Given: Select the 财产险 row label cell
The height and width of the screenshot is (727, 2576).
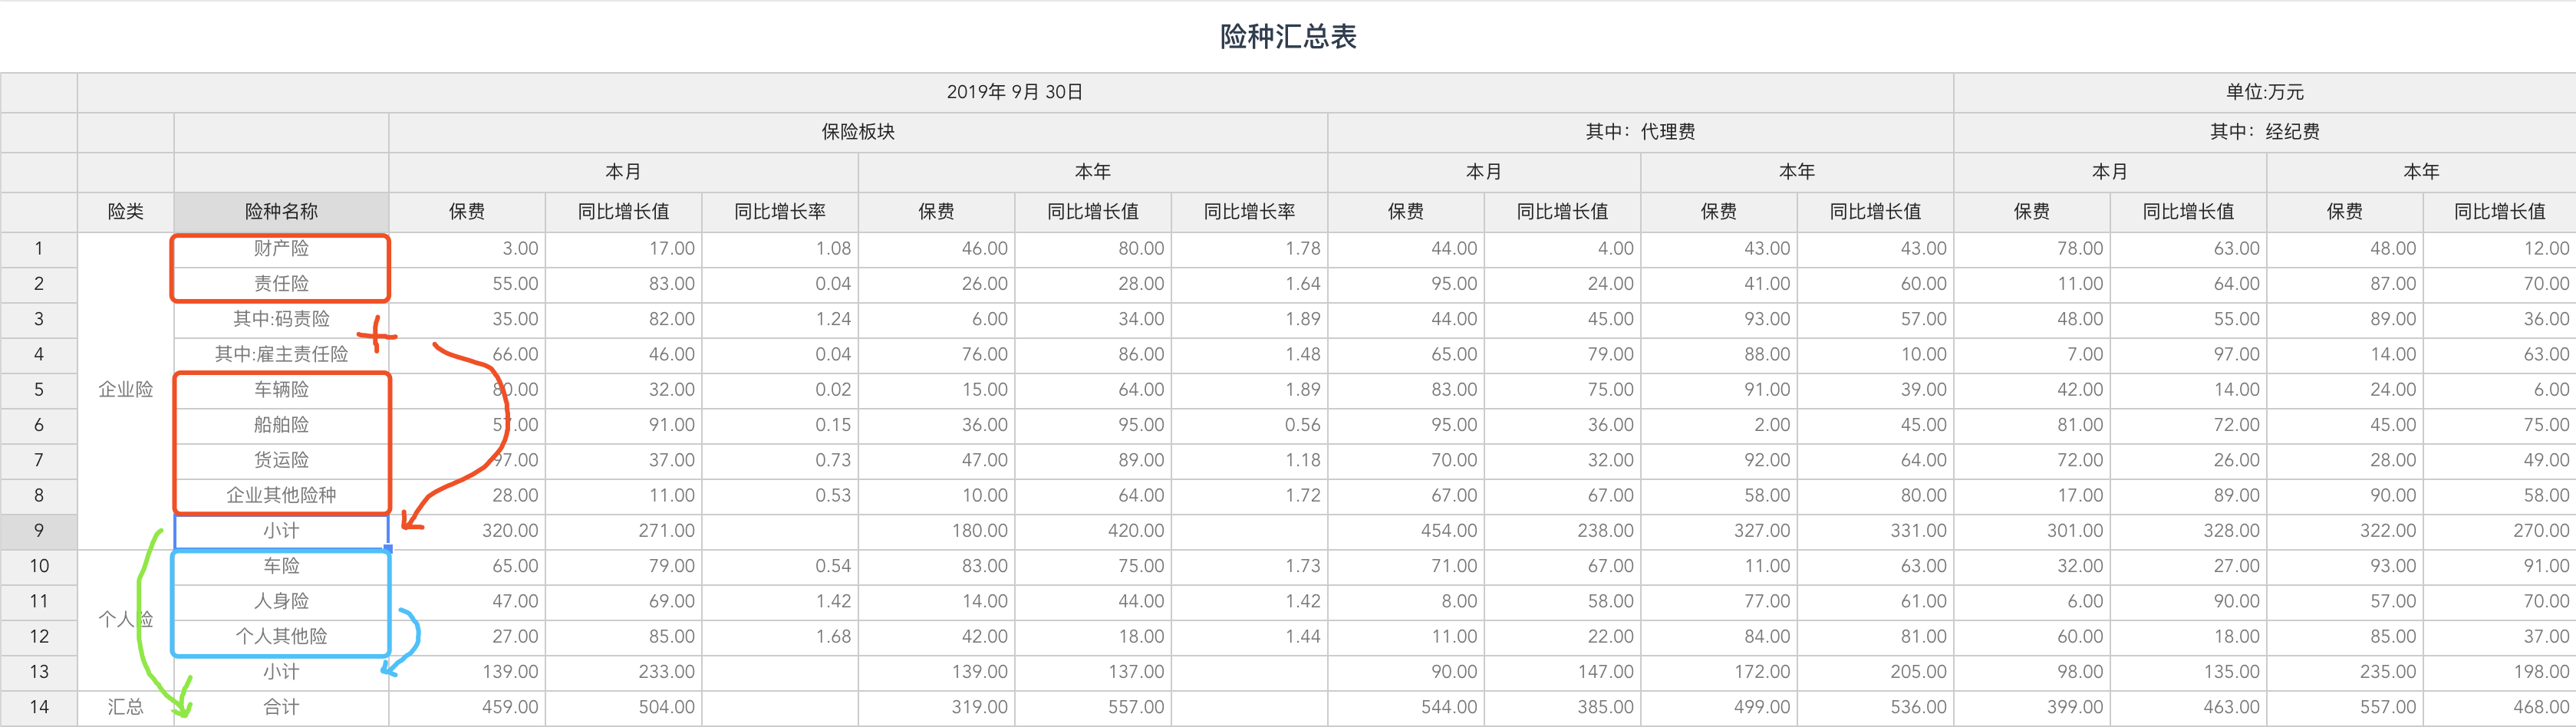Looking at the screenshot, I should pyautogui.click(x=281, y=248).
